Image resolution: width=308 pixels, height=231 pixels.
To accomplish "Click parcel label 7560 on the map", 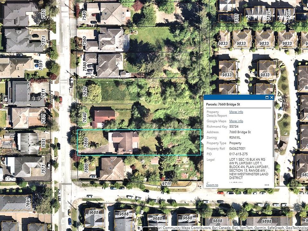I will [84, 41].
